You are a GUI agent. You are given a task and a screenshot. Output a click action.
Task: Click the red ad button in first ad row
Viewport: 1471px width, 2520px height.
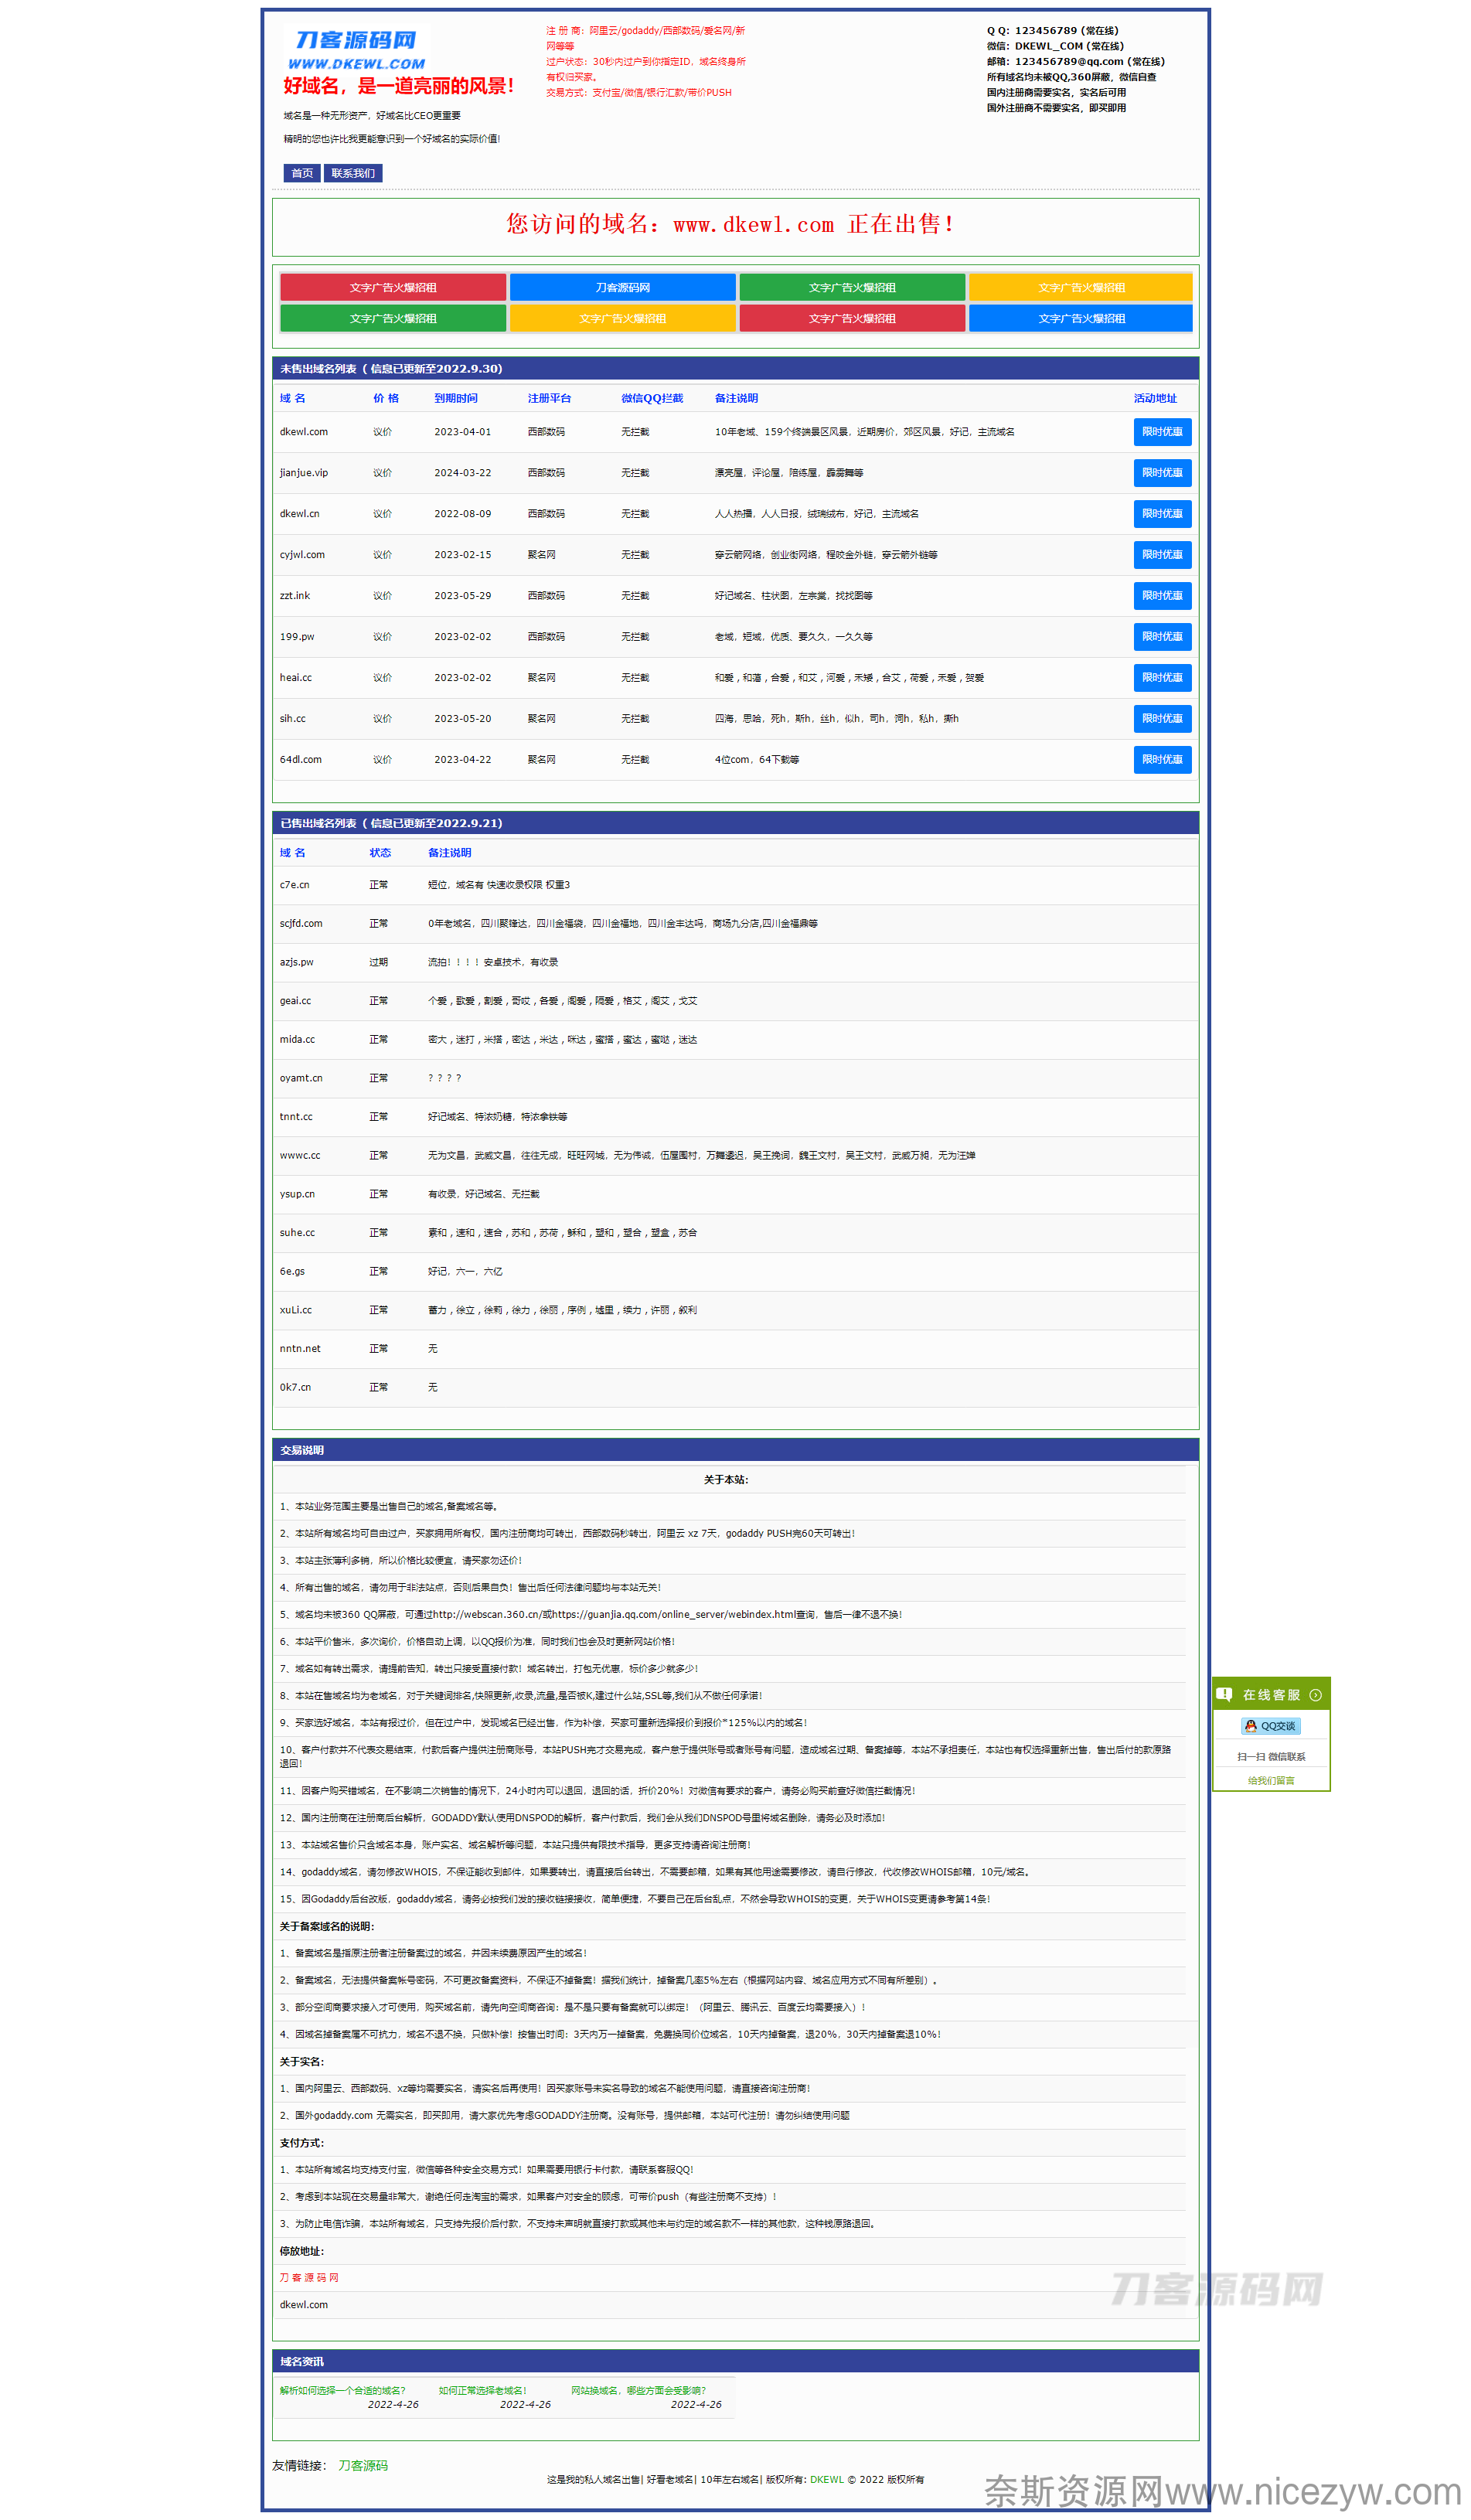click(x=393, y=287)
